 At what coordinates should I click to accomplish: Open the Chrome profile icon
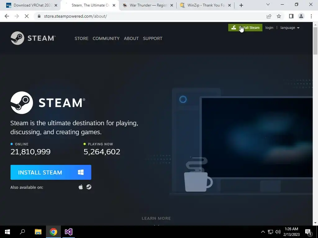click(301, 16)
